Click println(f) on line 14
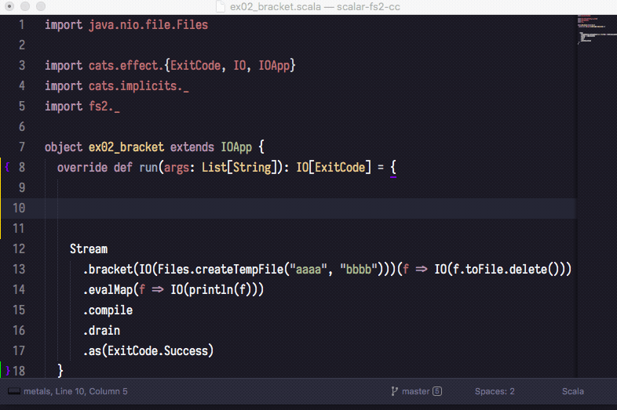Image resolution: width=617 pixels, height=410 pixels. 221,290
